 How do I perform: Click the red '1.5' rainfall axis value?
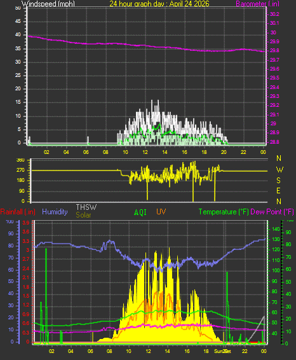(x=26, y=296)
